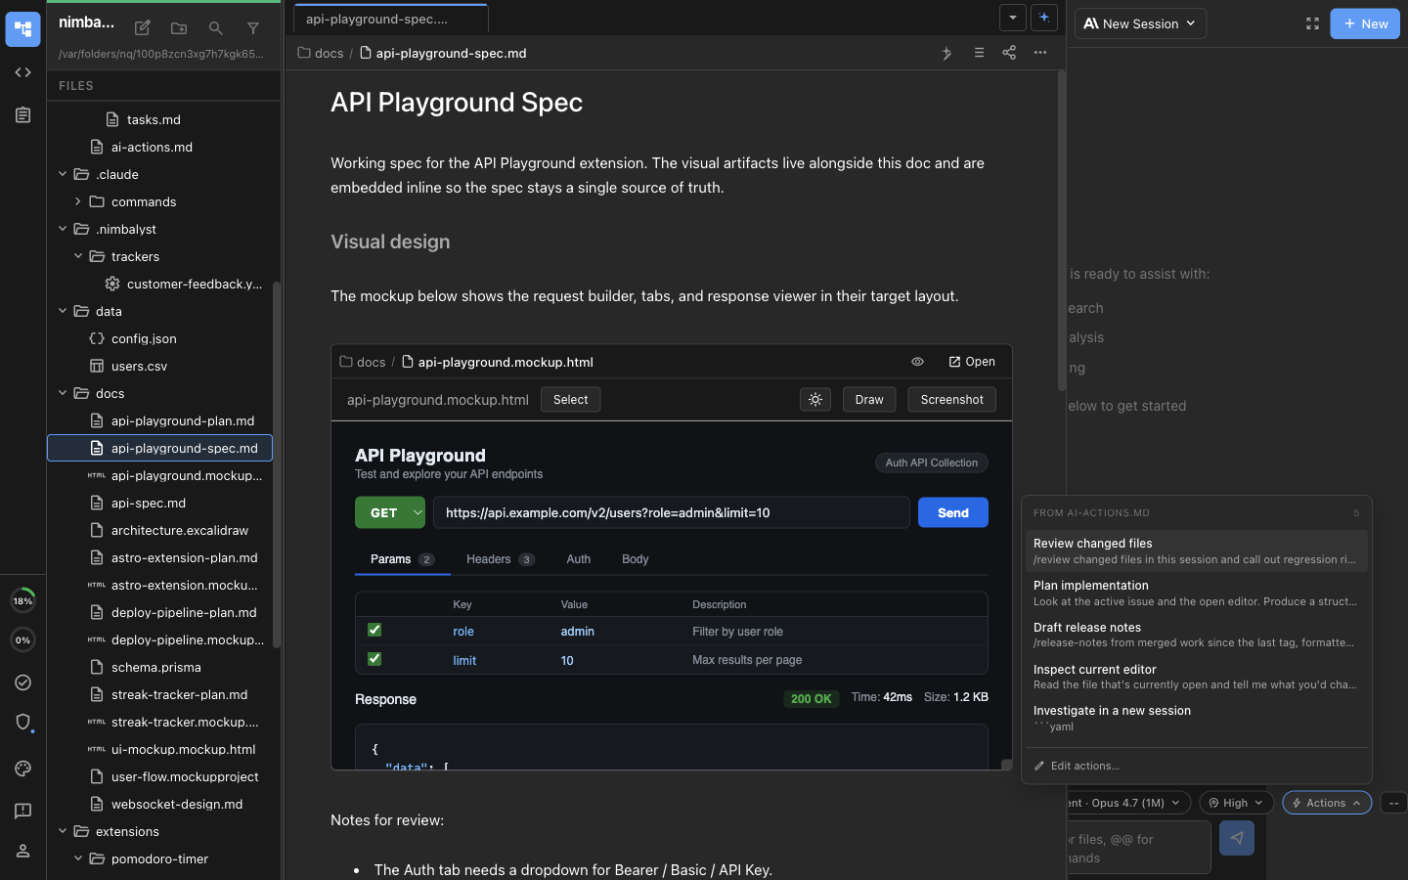The width and height of the screenshot is (1408, 880).
Task: Open the GET method dropdown
Action: [x=390, y=512]
